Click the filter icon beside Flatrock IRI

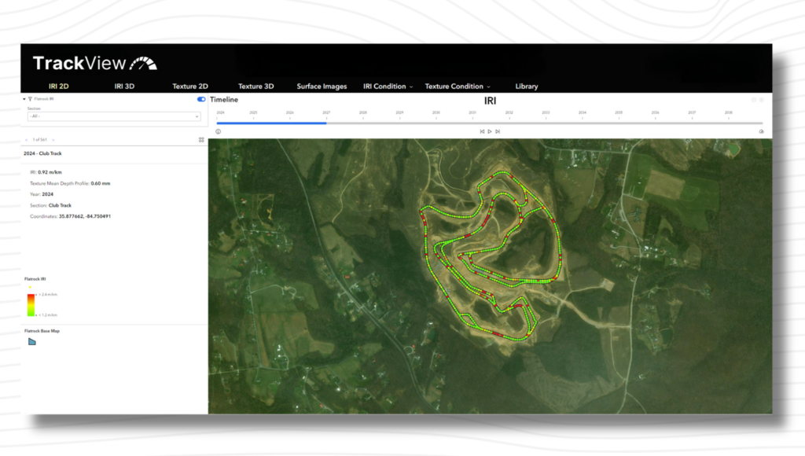pyautogui.click(x=30, y=99)
